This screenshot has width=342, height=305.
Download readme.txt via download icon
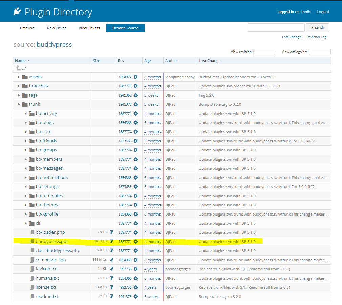(x=111, y=297)
